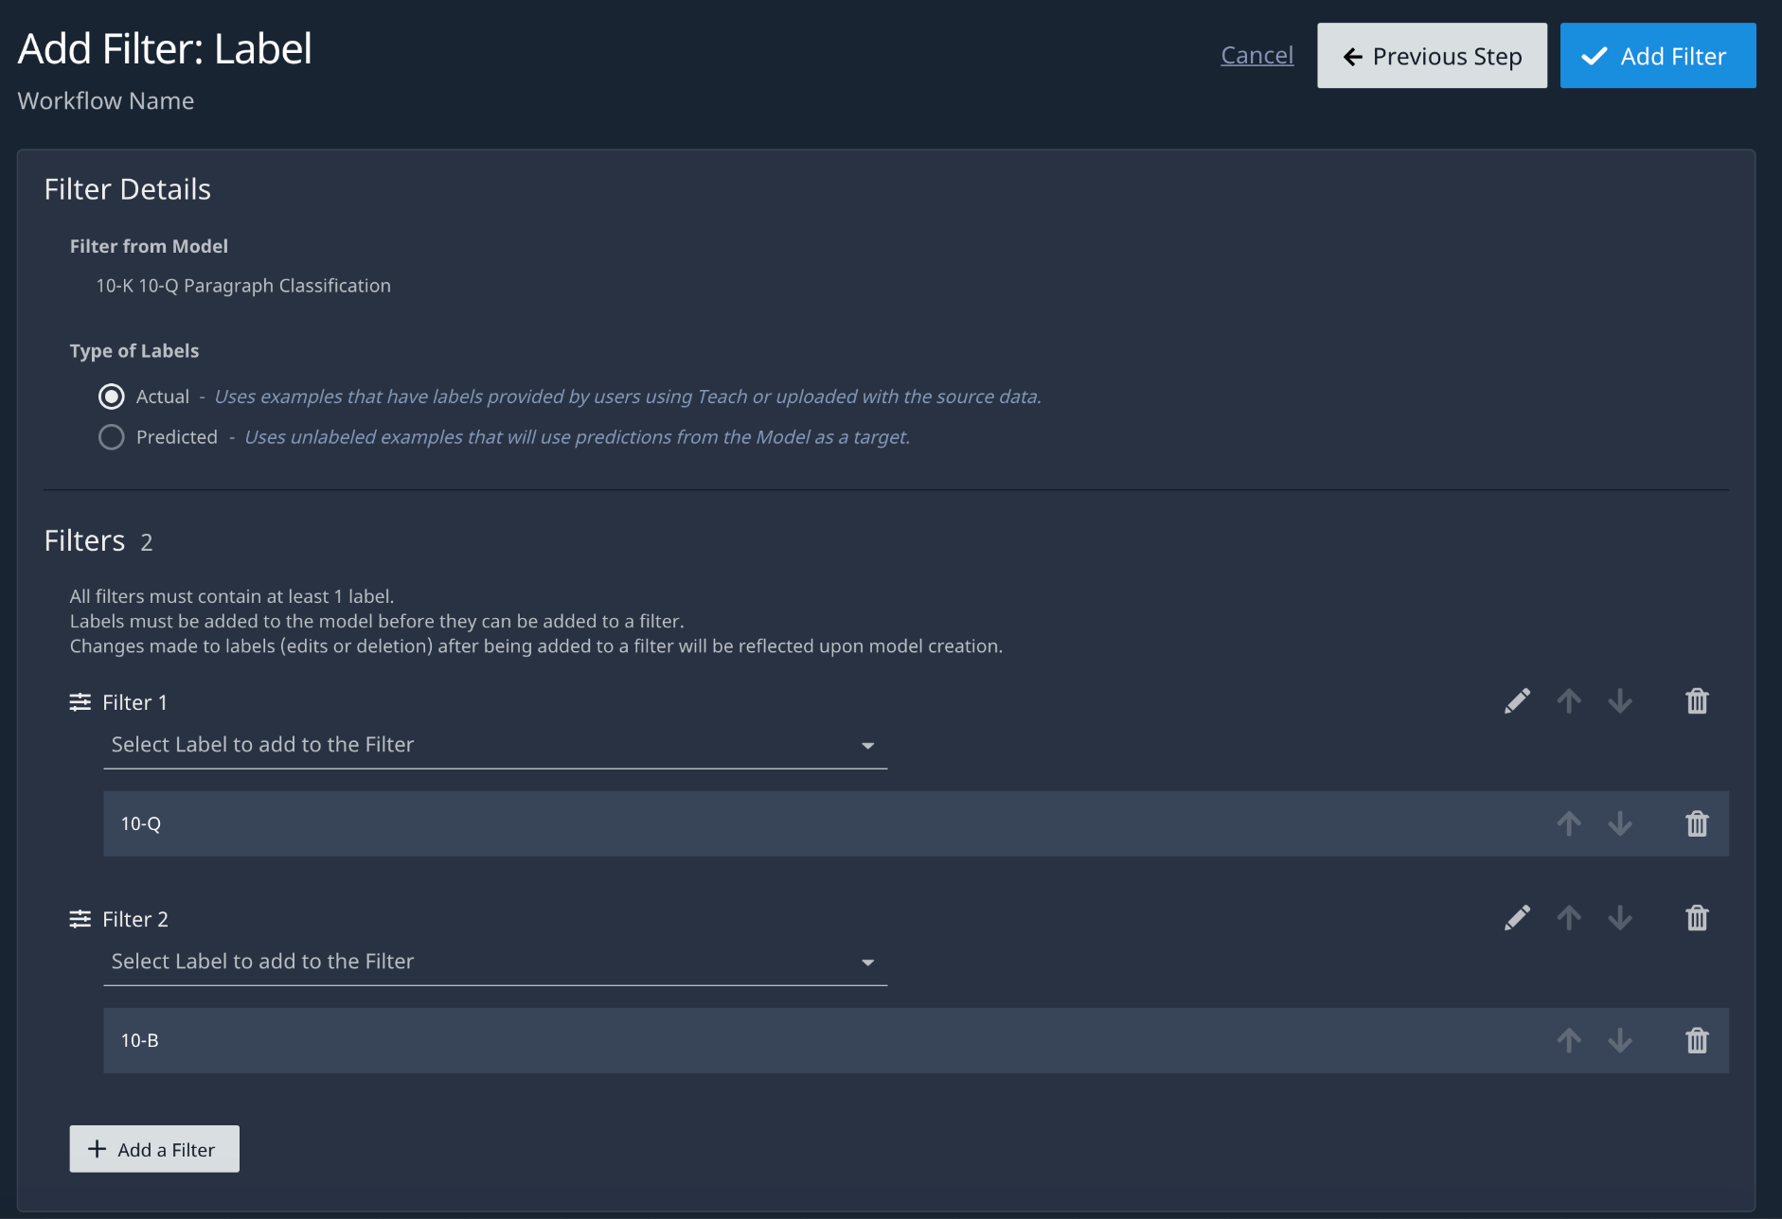Image resolution: width=1782 pixels, height=1219 pixels.
Task: Delete Filter 2 using trash icon
Action: click(1697, 918)
